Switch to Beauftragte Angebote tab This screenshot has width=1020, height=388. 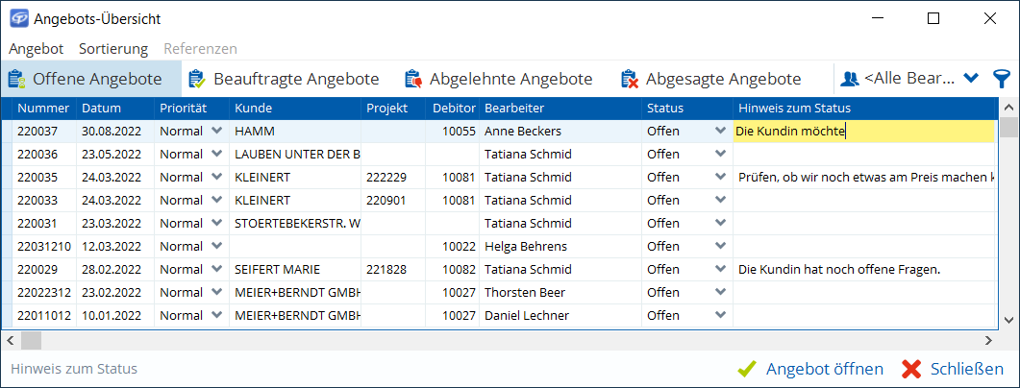tap(295, 79)
